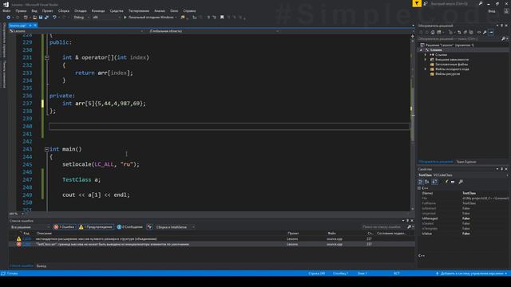Click the Quick Launch search magnifier icon
The image size is (511, 287).
tap(481, 3)
